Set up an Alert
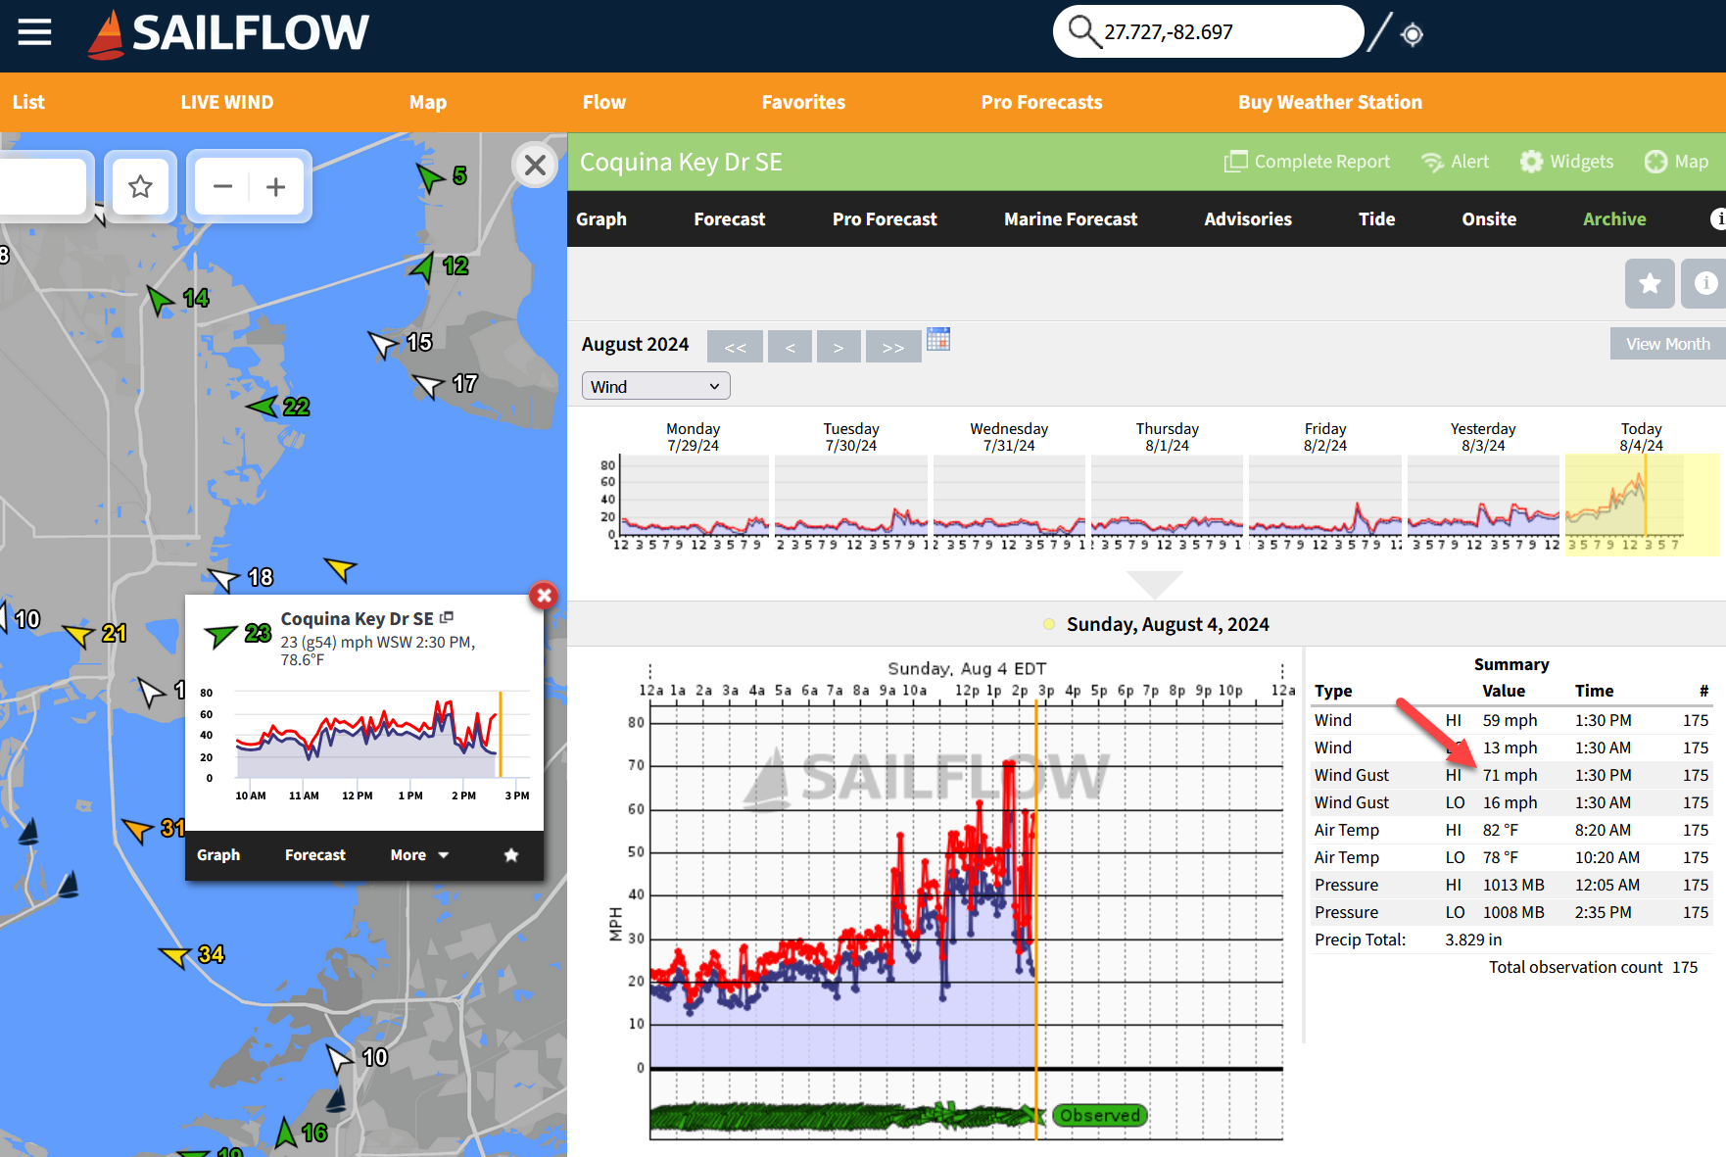1726x1157 pixels. click(1455, 162)
